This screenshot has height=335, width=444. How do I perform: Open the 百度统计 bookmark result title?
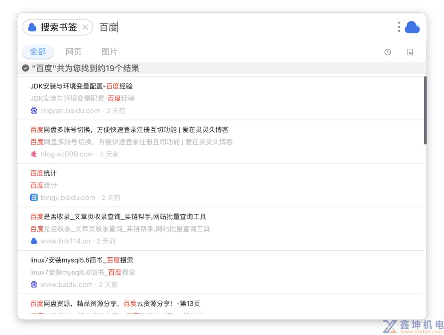(x=43, y=173)
